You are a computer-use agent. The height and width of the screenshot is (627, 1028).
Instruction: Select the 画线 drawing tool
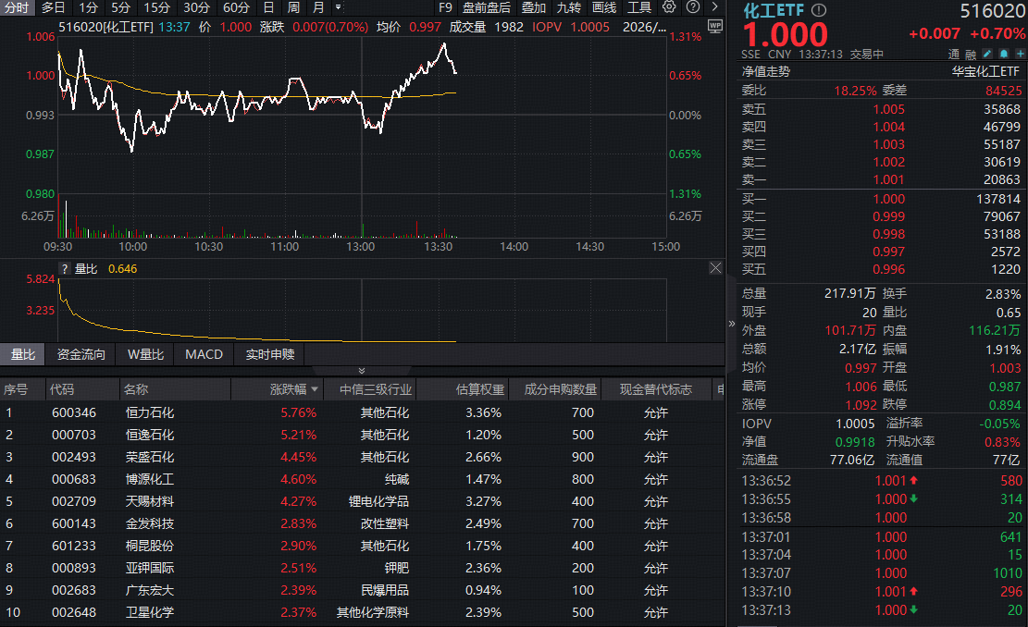(x=605, y=7)
